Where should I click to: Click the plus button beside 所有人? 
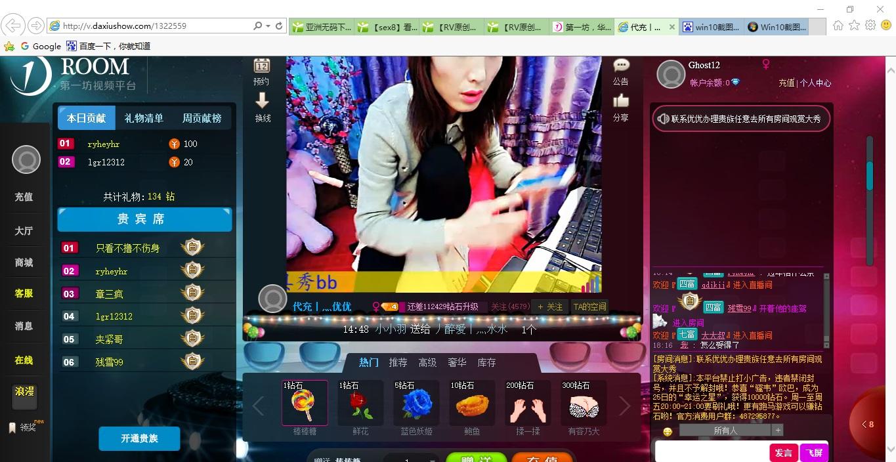778,430
